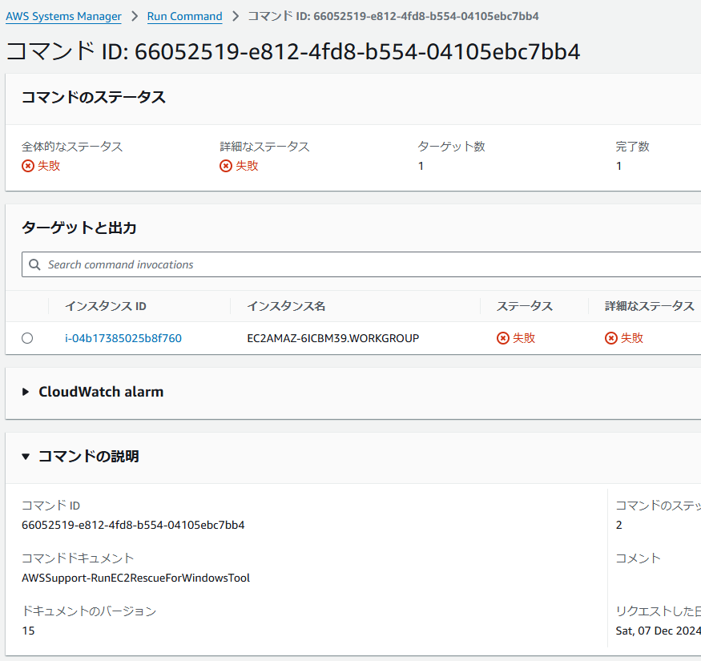Click the ターゲット数 label
The width and height of the screenshot is (701, 661).
tap(451, 147)
